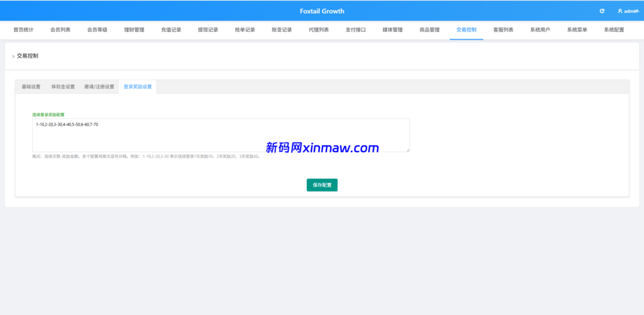
Task: Click the 交易控制 breadcrumb heading
Action: [x=28, y=56]
